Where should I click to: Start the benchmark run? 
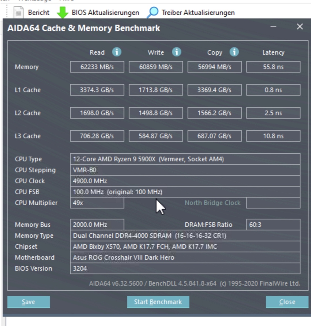[158, 302]
